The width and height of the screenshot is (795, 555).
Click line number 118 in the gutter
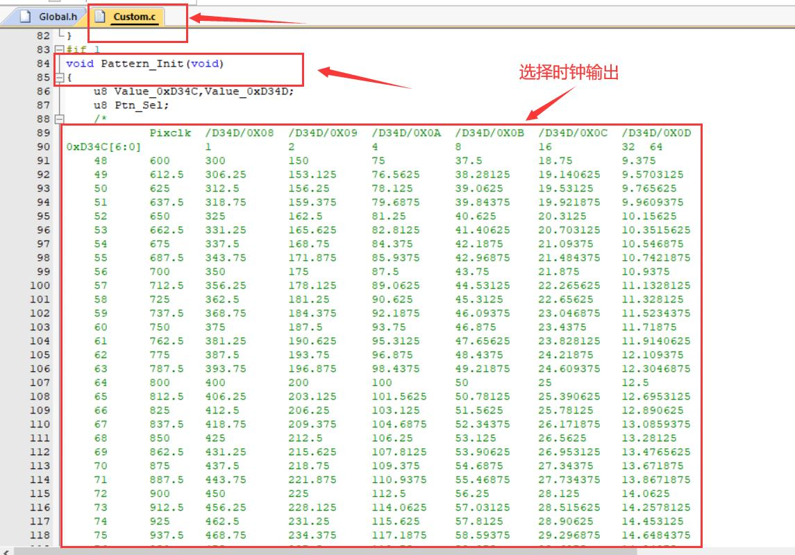(40, 536)
